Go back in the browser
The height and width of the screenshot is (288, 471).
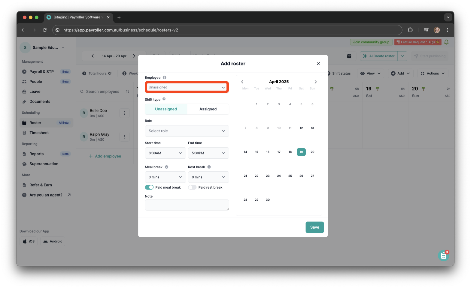point(23,30)
